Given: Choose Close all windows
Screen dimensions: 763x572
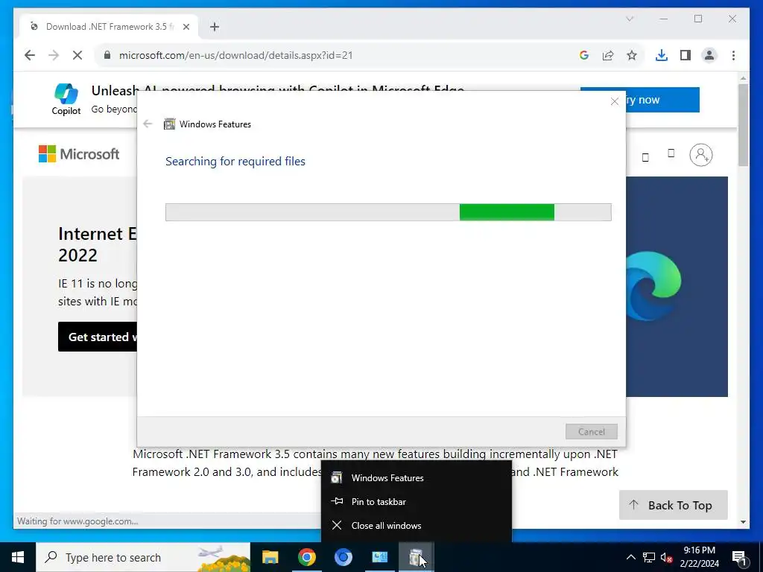Looking at the screenshot, I should 417,525.
